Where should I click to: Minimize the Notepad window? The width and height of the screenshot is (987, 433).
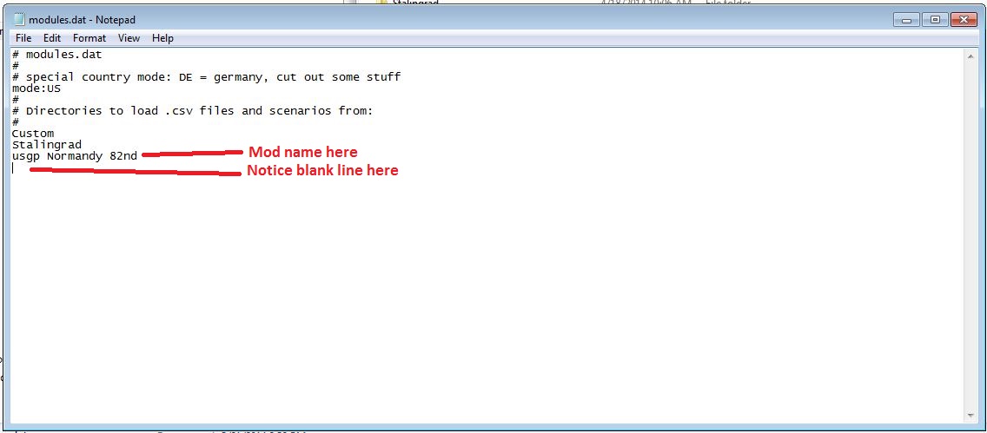click(x=906, y=19)
